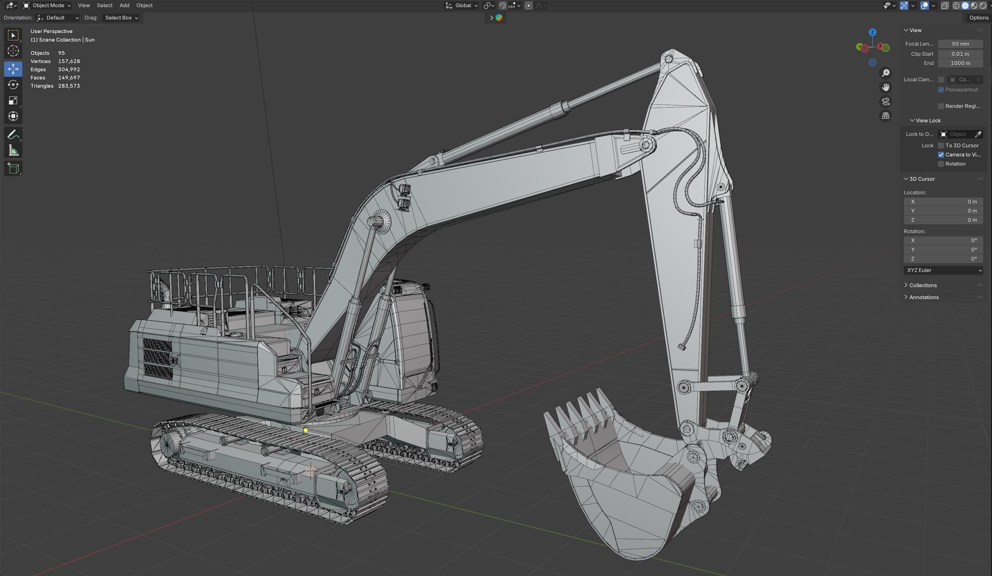
Task: Open the View menu in header
Action: pyautogui.click(x=84, y=5)
